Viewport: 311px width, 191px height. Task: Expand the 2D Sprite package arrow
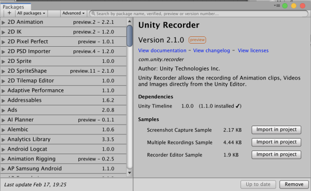tap(3, 61)
